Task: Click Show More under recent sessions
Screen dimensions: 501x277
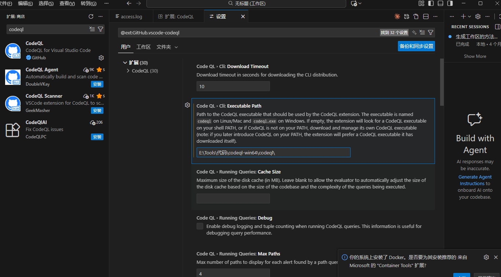Action: (475, 56)
